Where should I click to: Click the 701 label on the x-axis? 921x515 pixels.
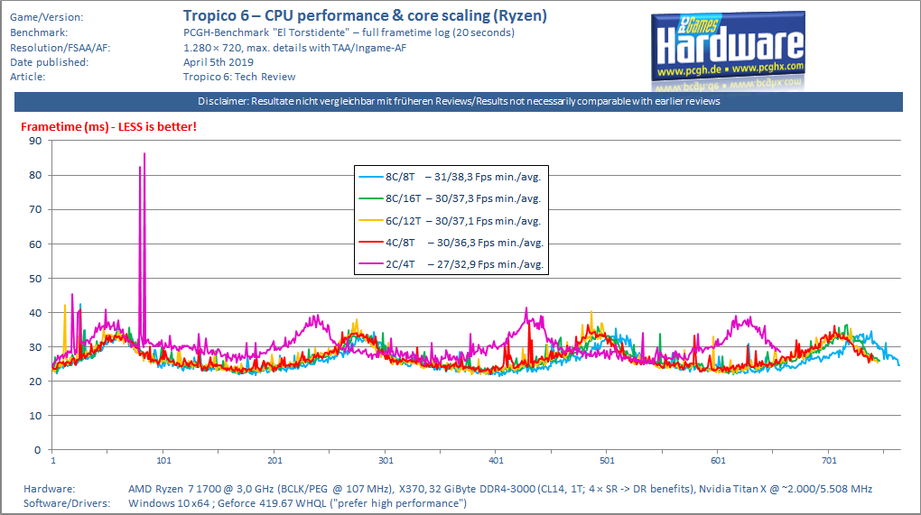(829, 461)
